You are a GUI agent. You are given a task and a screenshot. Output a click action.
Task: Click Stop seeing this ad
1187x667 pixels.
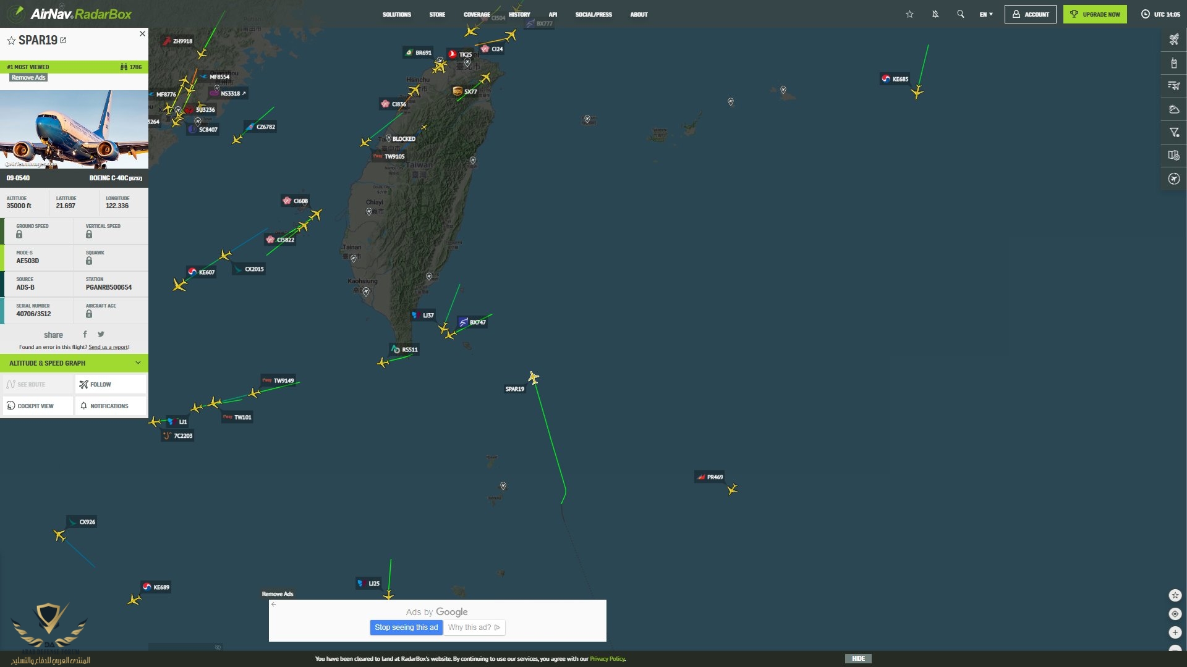[406, 627]
